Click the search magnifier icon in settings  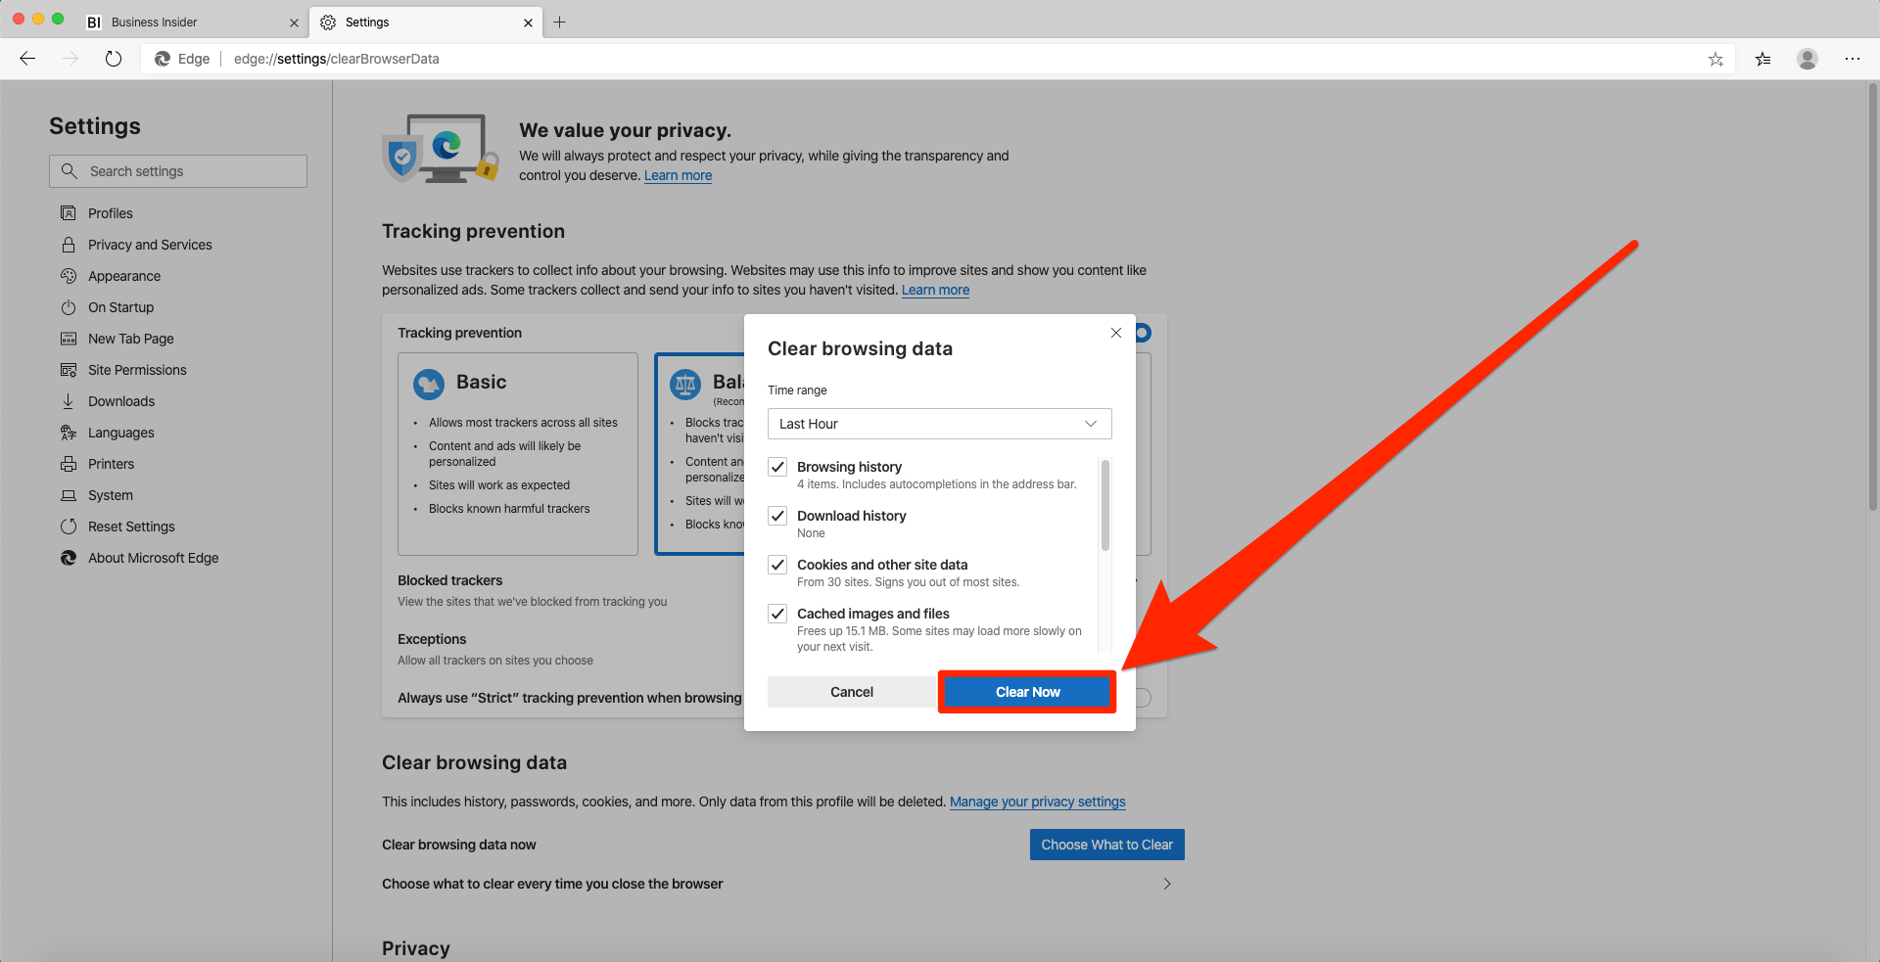pos(69,171)
